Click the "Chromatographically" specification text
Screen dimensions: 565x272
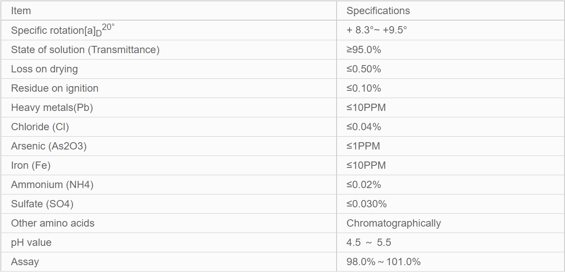(393, 223)
